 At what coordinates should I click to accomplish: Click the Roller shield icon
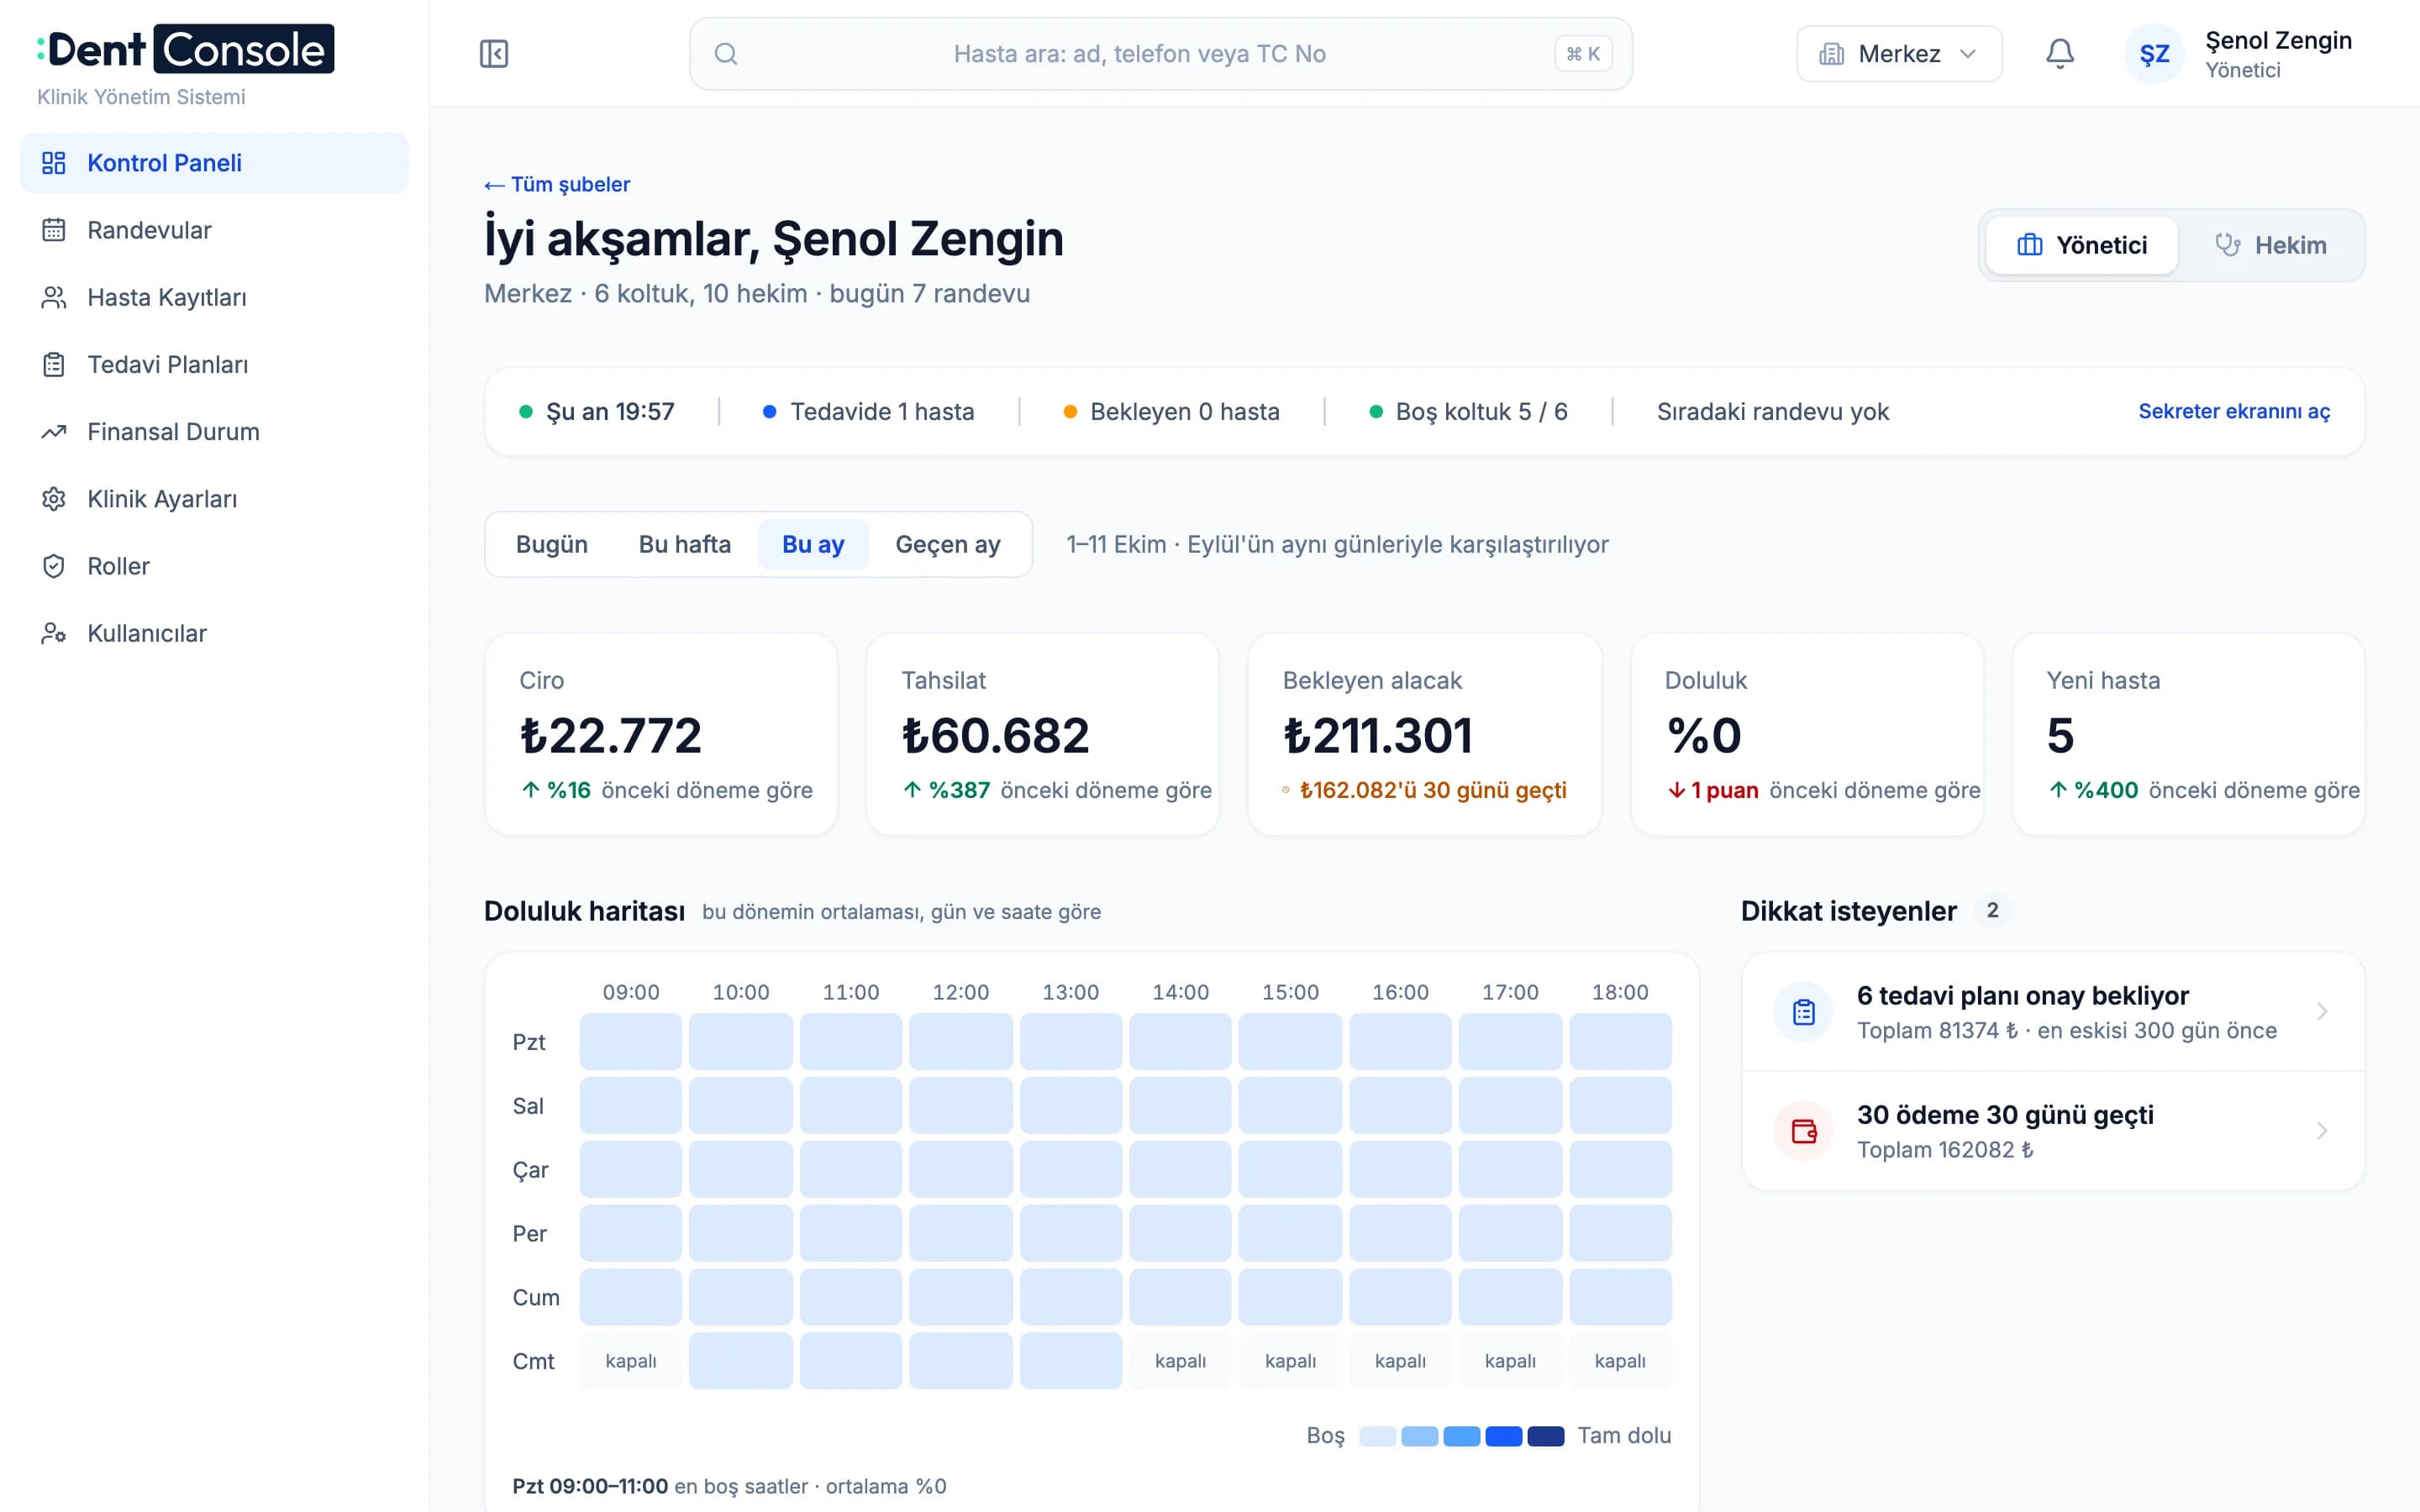(x=54, y=566)
